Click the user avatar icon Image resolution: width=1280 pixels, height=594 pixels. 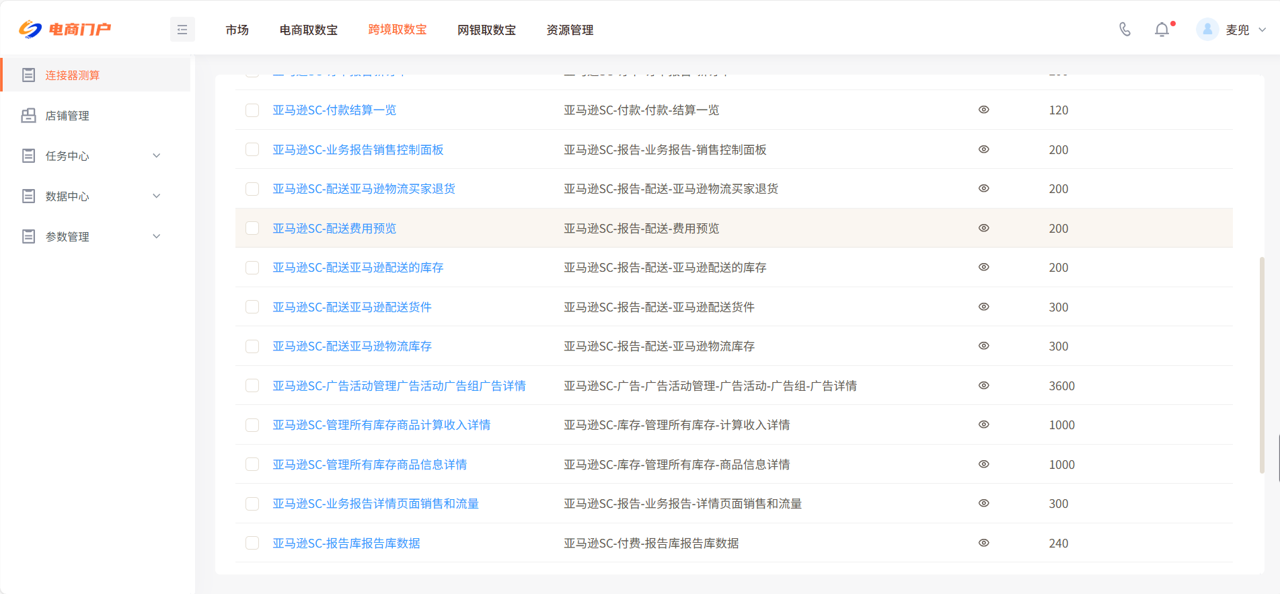pyautogui.click(x=1207, y=30)
